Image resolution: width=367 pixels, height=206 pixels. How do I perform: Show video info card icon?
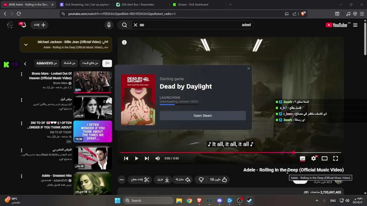tap(124, 42)
